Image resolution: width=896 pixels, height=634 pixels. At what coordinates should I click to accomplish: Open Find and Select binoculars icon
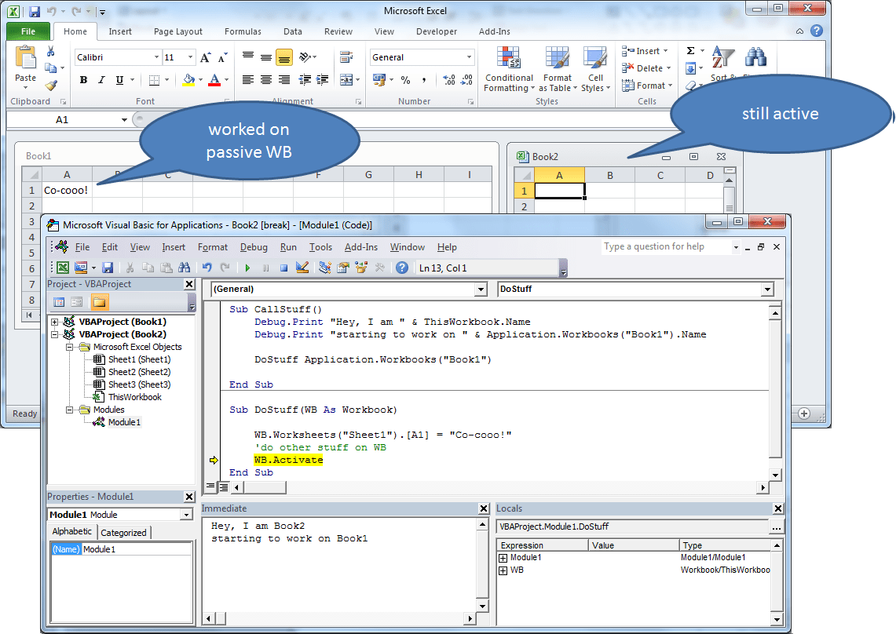point(754,56)
